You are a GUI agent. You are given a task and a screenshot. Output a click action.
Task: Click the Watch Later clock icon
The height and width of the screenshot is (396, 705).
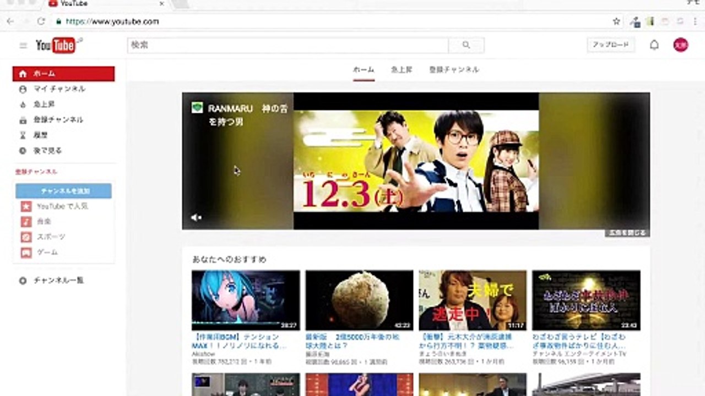click(23, 151)
